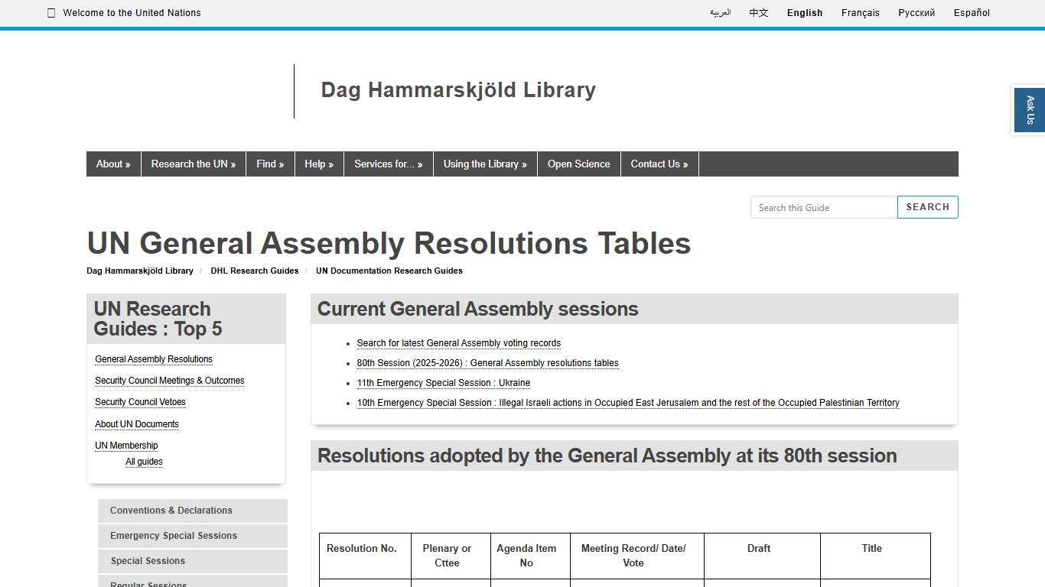The height and width of the screenshot is (587, 1045).
Task: Switch site language to Français
Action: point(860,13)
